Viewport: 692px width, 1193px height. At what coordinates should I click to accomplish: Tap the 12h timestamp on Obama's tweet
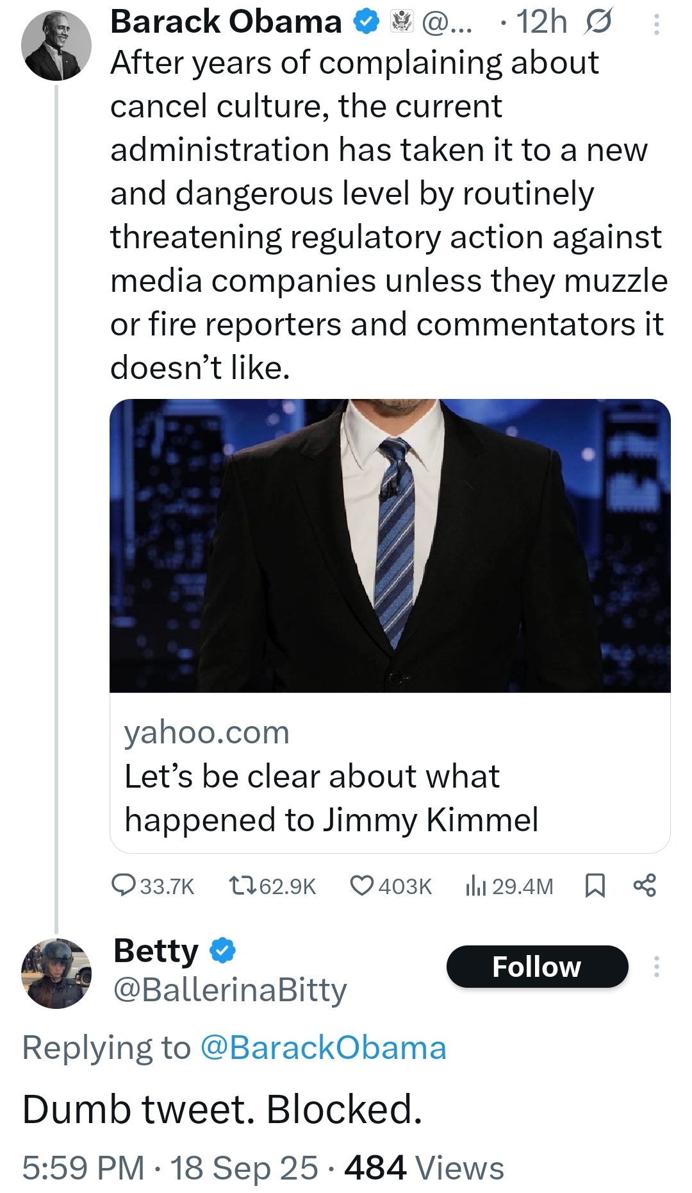pyautogui.click(x=541, y=22)
